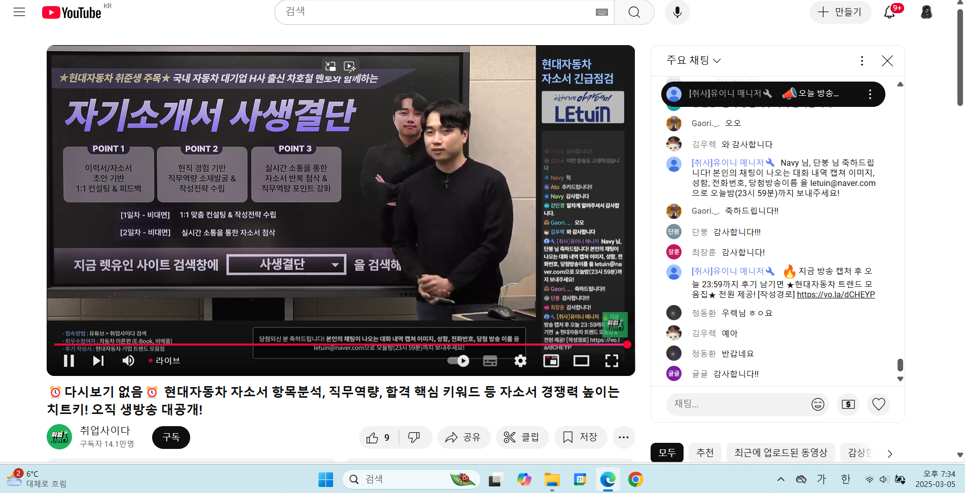Open video settings gear
Image resolution: width=965 pixels, height=493 pixels.
520,361
